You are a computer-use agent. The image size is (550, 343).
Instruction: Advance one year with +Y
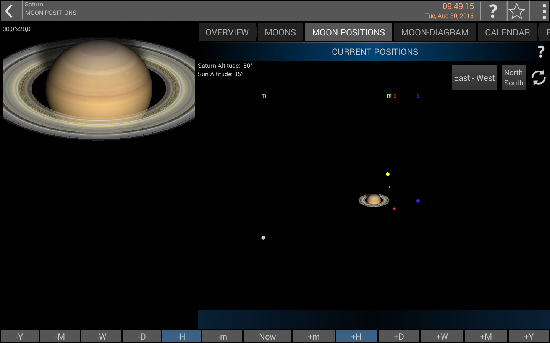(529, 337)
